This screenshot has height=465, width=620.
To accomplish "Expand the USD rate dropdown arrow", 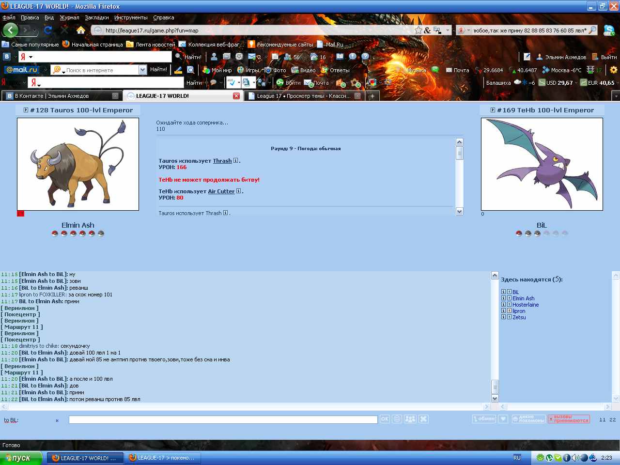I will click(576, 83).
